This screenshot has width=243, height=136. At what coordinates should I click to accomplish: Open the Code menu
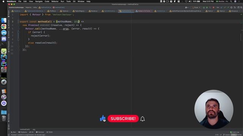tap(47, 2)
